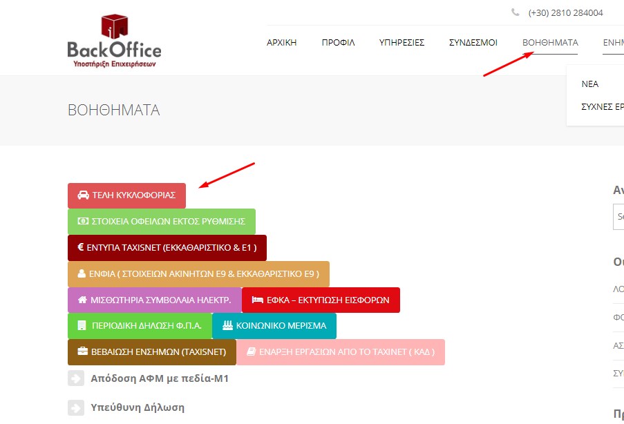Click the BackOffice logo
Screen dimensions: 624x424
point(114,41)
